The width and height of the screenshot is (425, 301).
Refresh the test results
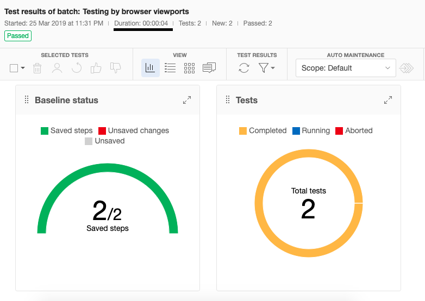pyautogui.click(x=244, y=68)
